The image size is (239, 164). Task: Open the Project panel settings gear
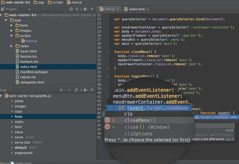(x=85, y=9)
